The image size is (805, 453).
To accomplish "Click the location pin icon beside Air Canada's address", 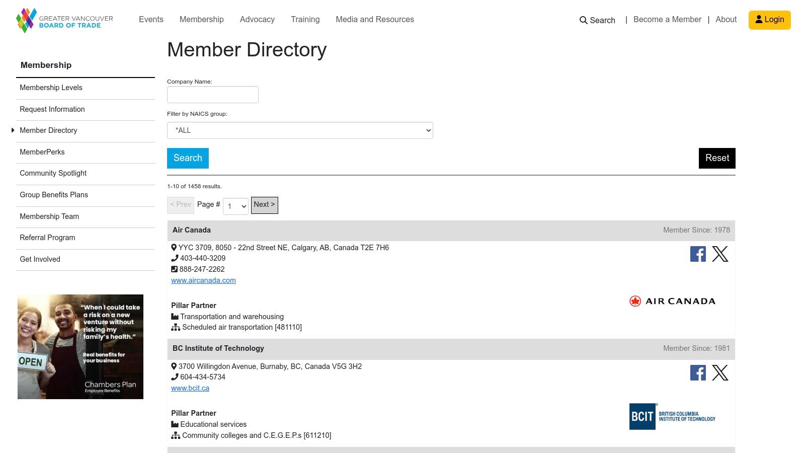I will pos(174,247).
